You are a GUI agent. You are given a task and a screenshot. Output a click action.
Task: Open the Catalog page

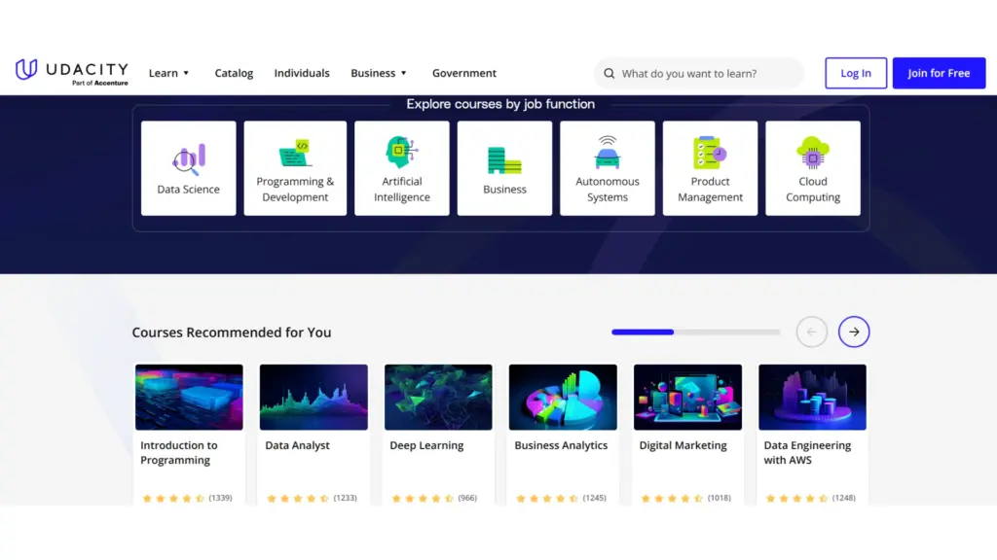tap(234, 73)
